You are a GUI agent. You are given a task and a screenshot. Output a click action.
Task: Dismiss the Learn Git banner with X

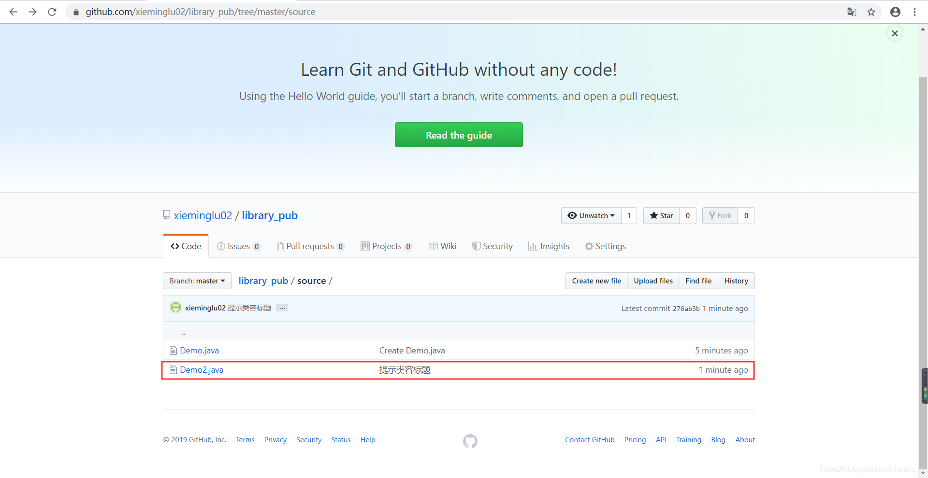point(895,33)
